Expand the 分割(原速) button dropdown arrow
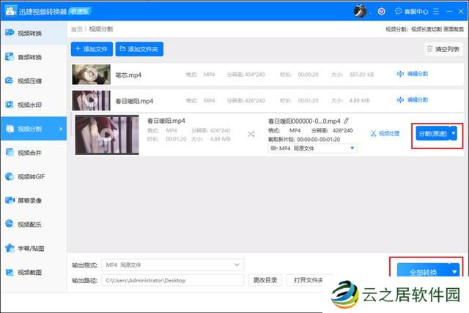 click(x=454, y=133)
